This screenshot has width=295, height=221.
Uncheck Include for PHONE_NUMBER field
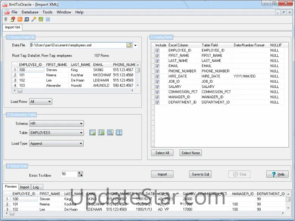(157, 71)
